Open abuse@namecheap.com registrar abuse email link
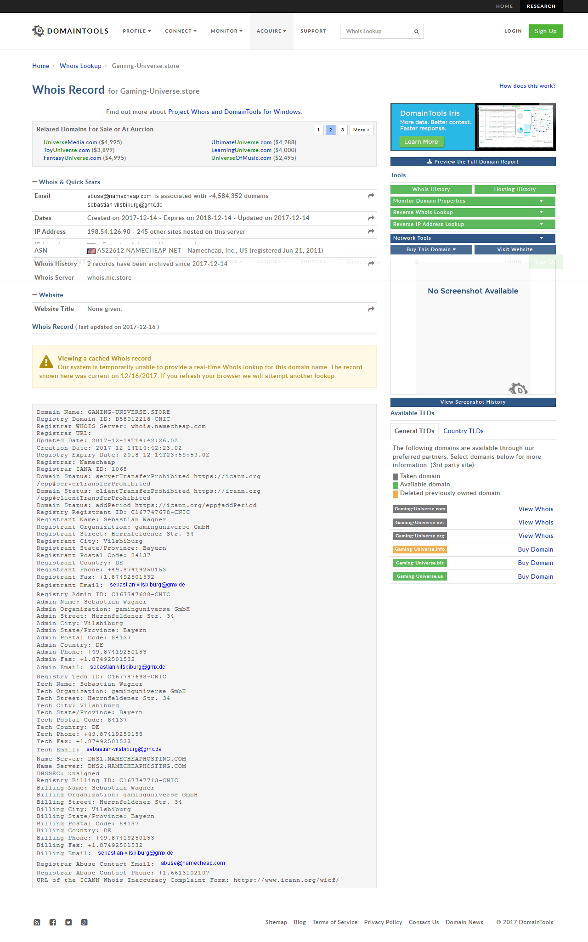The image size is (588, 942). click(193, 863)
